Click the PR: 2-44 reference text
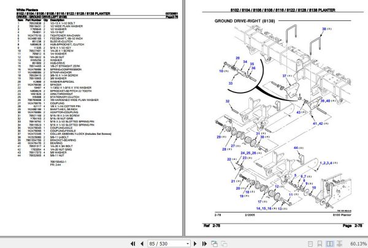The width and height of the screenshot is (368, 248). point(55,165)
